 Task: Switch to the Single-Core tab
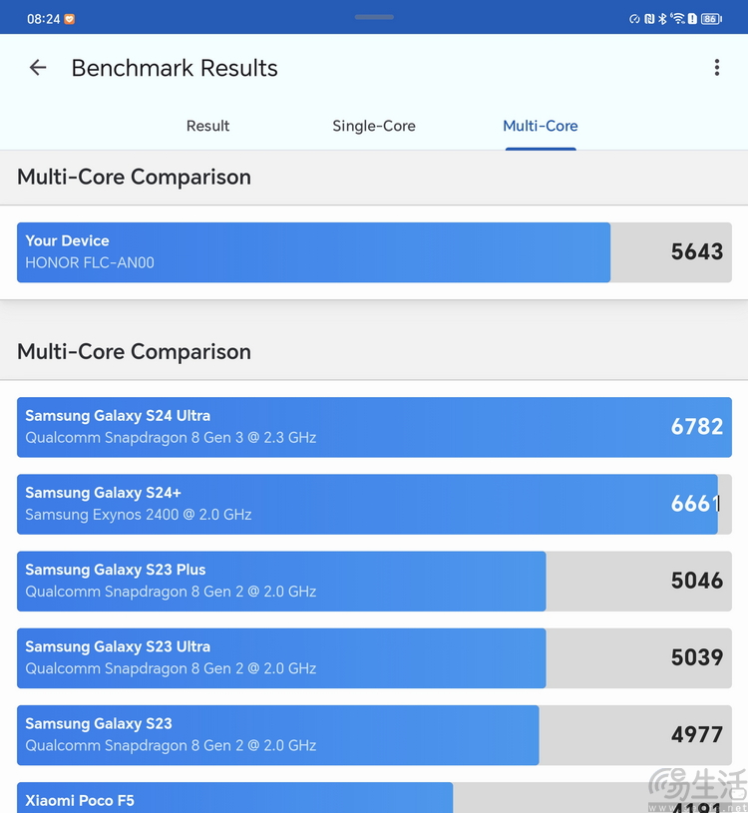pyautogui.click(x=374, y=126)
